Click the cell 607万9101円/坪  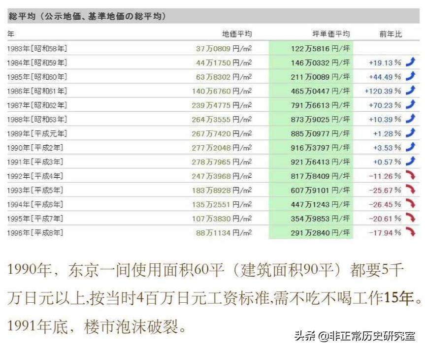[x=320, y=191]
